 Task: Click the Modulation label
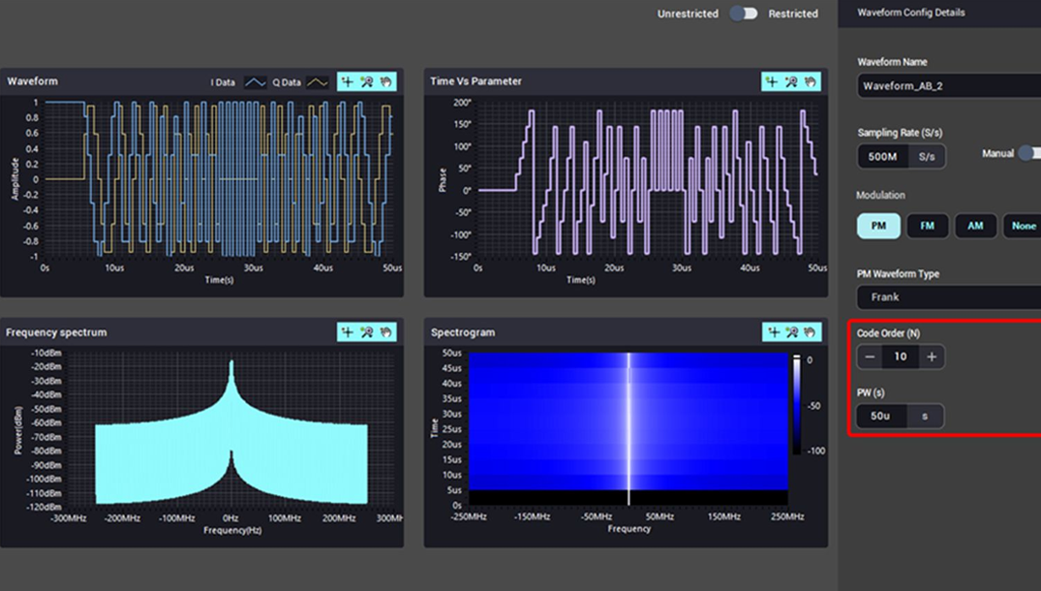[x=880, y=196]
